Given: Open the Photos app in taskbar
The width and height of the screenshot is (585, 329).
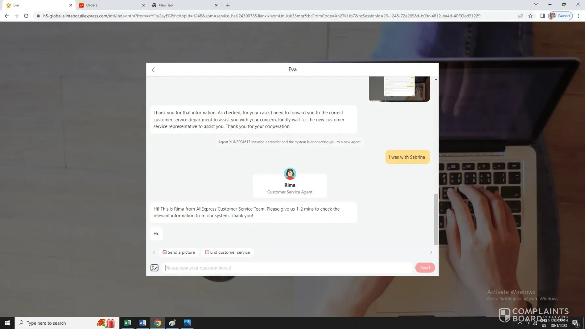Looking at the screenshot, I should coord(187,323).
